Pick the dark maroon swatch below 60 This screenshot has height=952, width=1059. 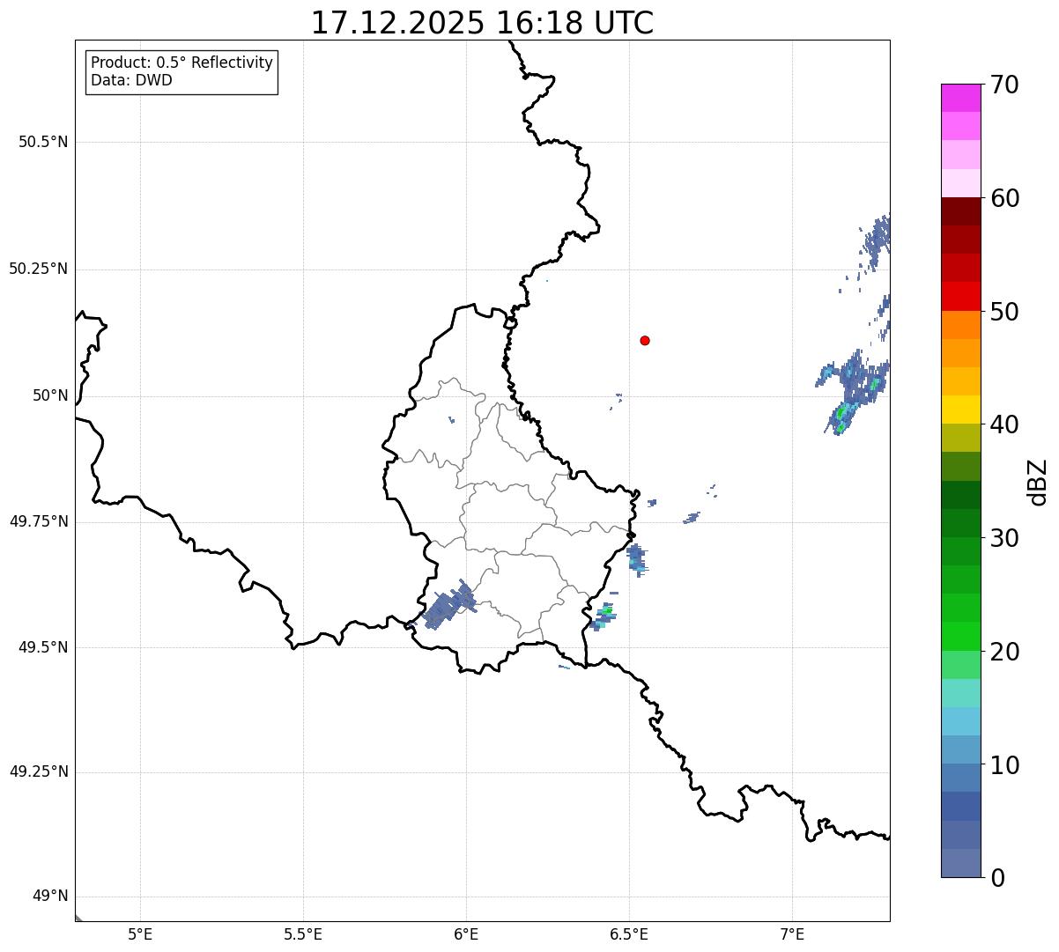[x=960, y=211]
